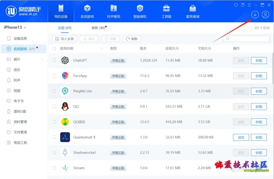Check the PingMe Lite row checkbox

54,91
